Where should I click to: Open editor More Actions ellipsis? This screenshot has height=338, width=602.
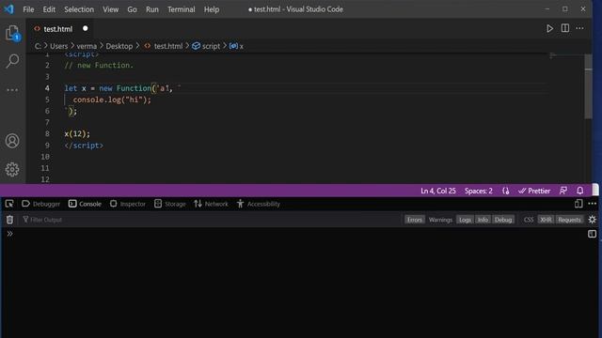(579, 28)
